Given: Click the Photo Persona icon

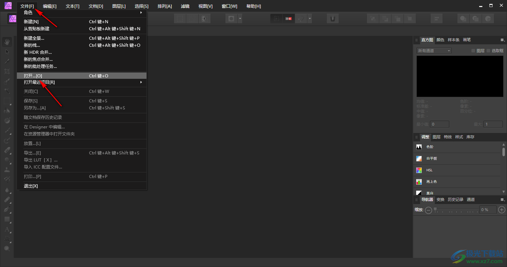Looking at the screenshot, I should point(13,19).
